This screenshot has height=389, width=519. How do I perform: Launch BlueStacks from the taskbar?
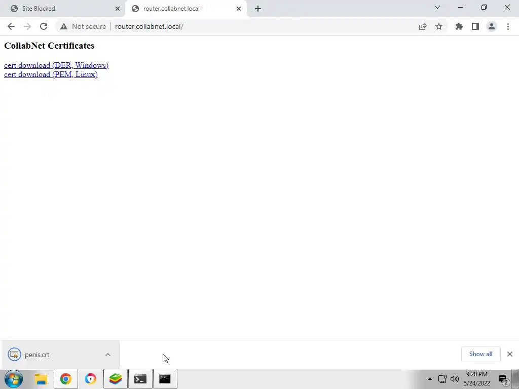pos(116,379)
